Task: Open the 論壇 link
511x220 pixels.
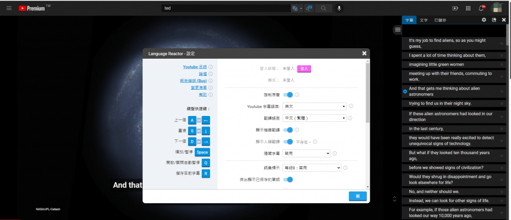Action: tap(203, 74)
